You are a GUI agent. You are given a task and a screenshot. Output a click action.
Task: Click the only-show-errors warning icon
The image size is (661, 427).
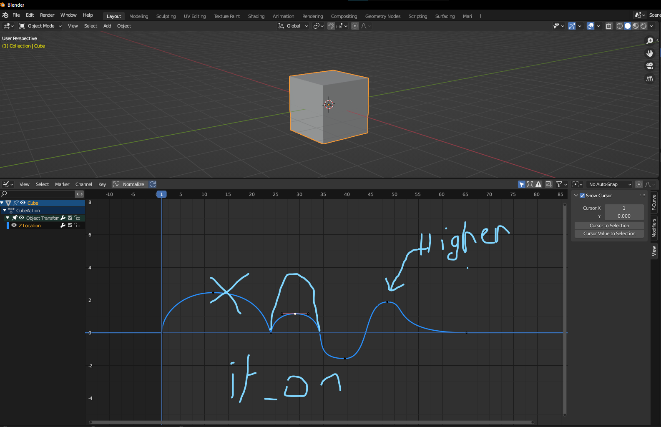point(538,184)
